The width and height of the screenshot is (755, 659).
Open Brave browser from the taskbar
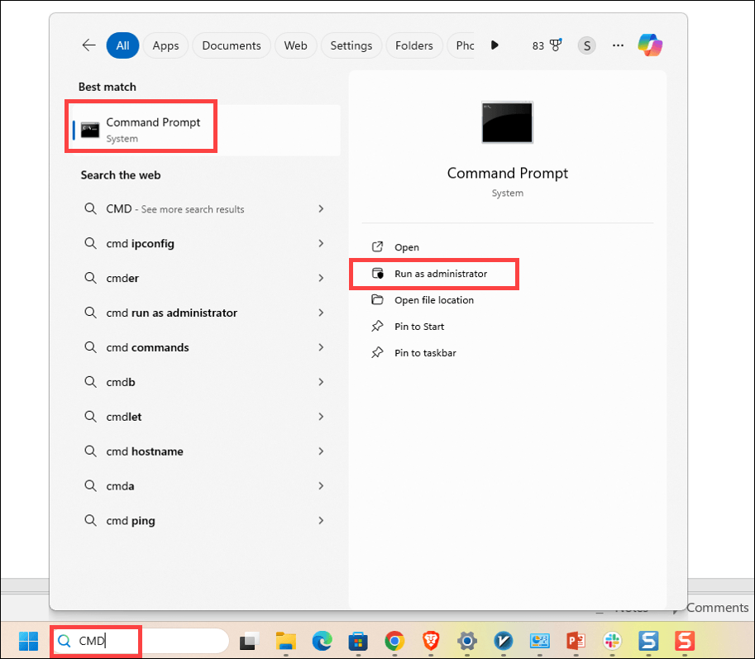pyautogui.click(x=431, y=642)
